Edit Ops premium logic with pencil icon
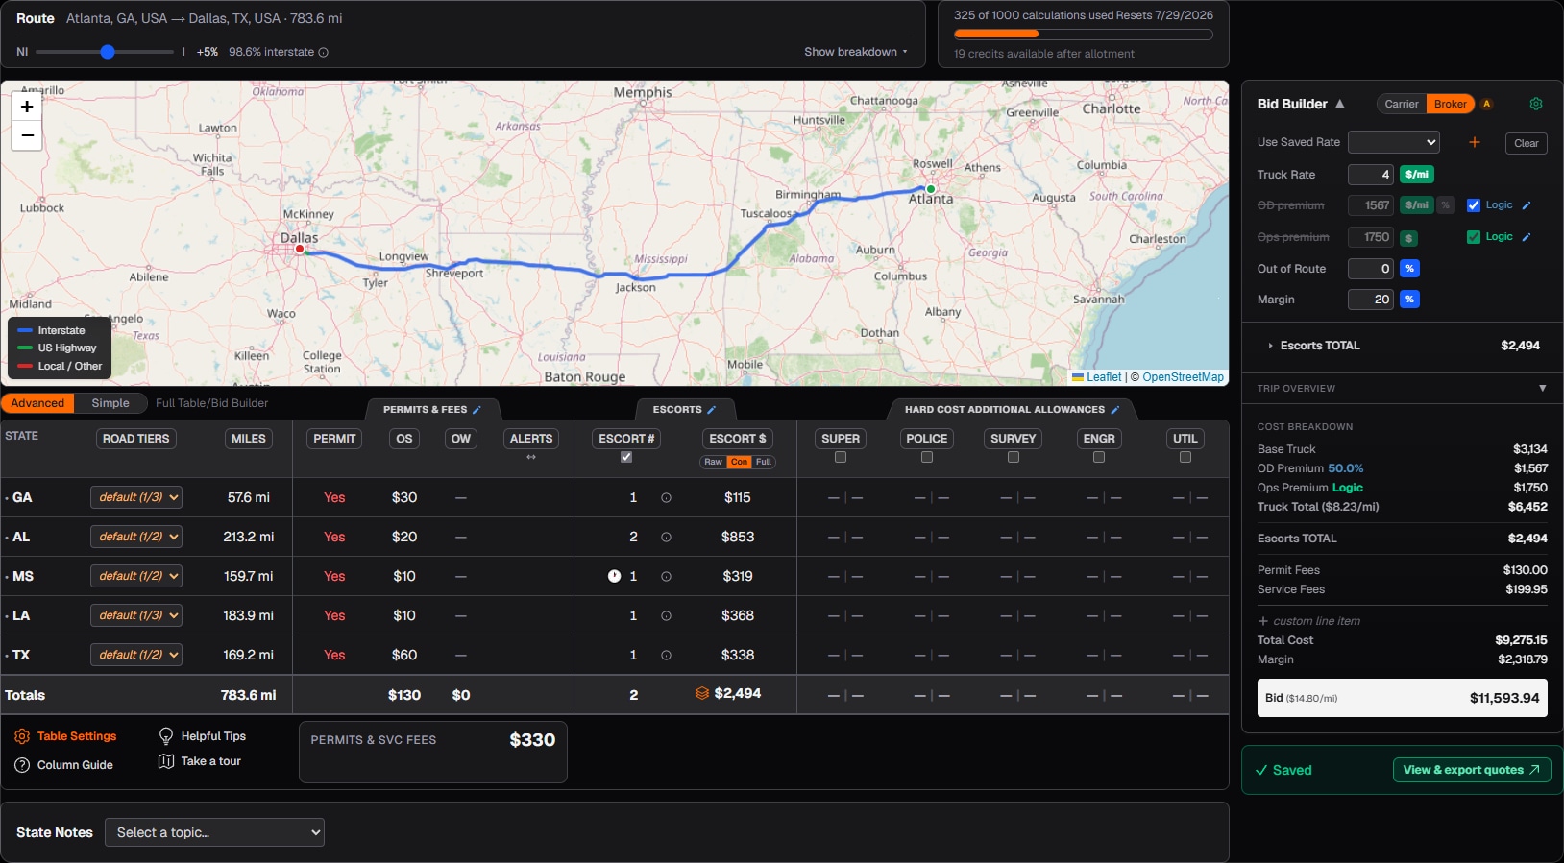Viewport: 1564px width, 863px height. 1527,237
